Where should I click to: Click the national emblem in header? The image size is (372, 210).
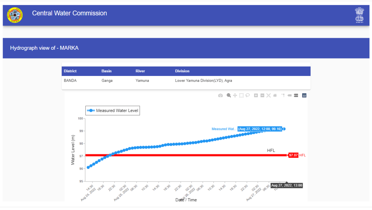tap(359, 15)
